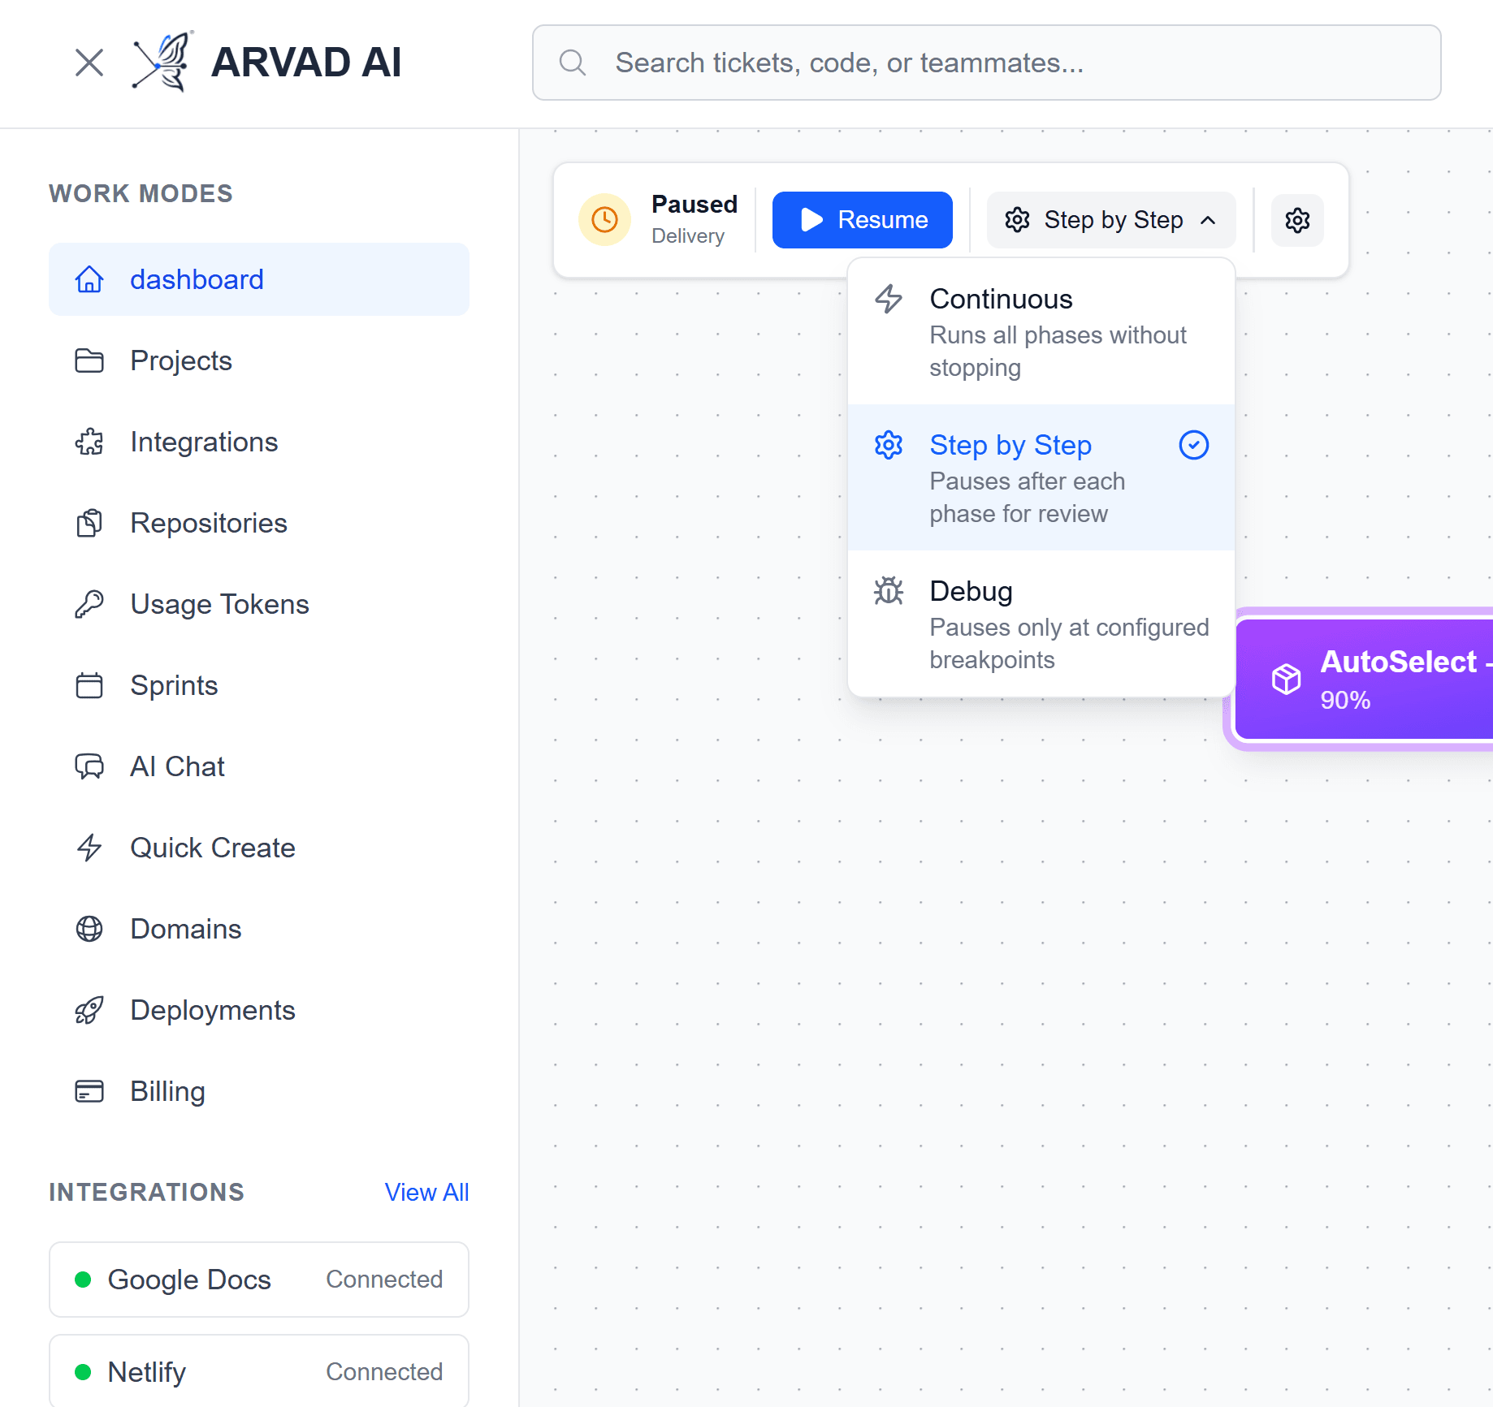Screen dimensions: 1493x1407
Task: Close the sidebar with the X icon
Action: click(89, 63)
